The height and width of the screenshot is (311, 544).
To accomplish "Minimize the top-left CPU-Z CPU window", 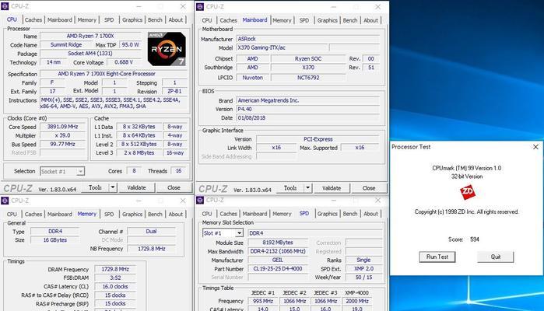I will click(139, 6).
